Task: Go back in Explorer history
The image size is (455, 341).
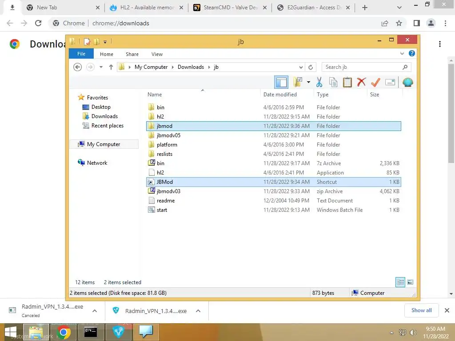Action: 77,67
